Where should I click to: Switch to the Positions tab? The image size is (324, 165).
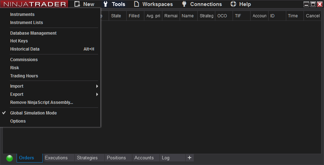(x=116, y=158)
